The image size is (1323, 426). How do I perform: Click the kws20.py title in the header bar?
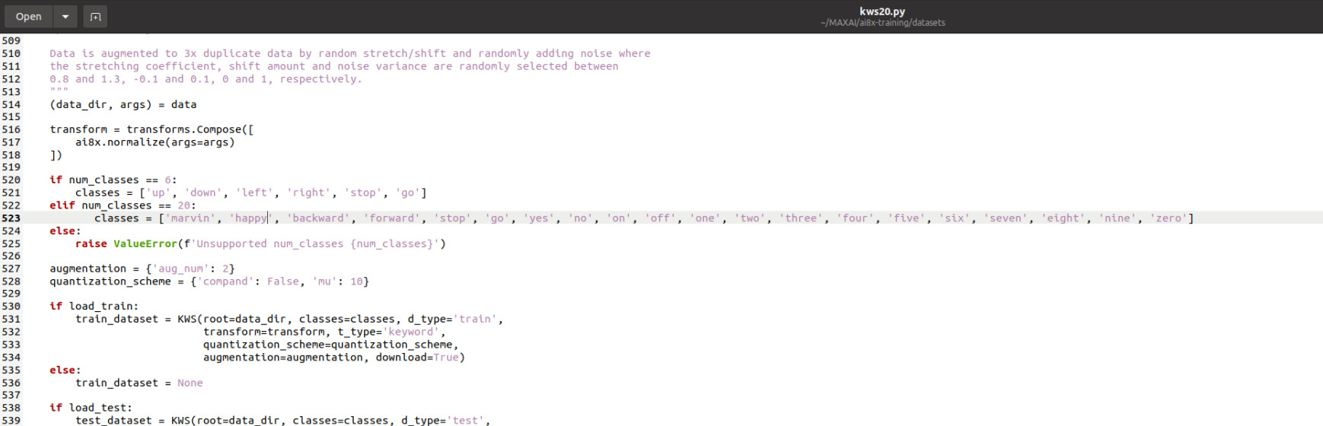coord(881,11)
